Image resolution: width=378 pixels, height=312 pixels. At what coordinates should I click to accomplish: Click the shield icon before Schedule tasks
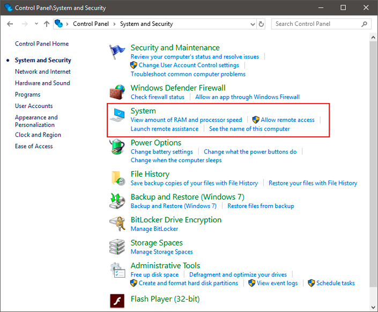click(x=311, y=283)
